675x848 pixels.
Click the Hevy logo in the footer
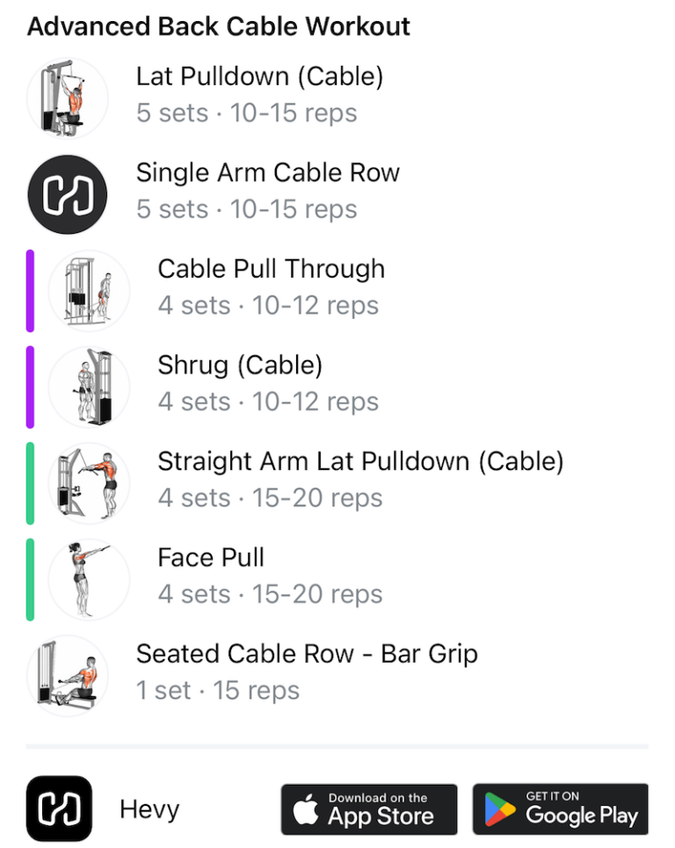(60, 809)
